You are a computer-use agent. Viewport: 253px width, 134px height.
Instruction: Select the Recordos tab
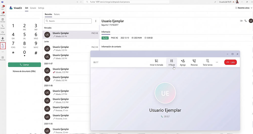pos(48,14)
